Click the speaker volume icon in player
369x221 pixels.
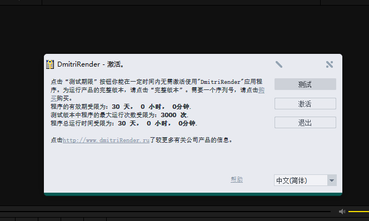pyautogui.click(x=342, y=212)
